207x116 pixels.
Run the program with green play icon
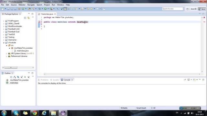point(45,9)
